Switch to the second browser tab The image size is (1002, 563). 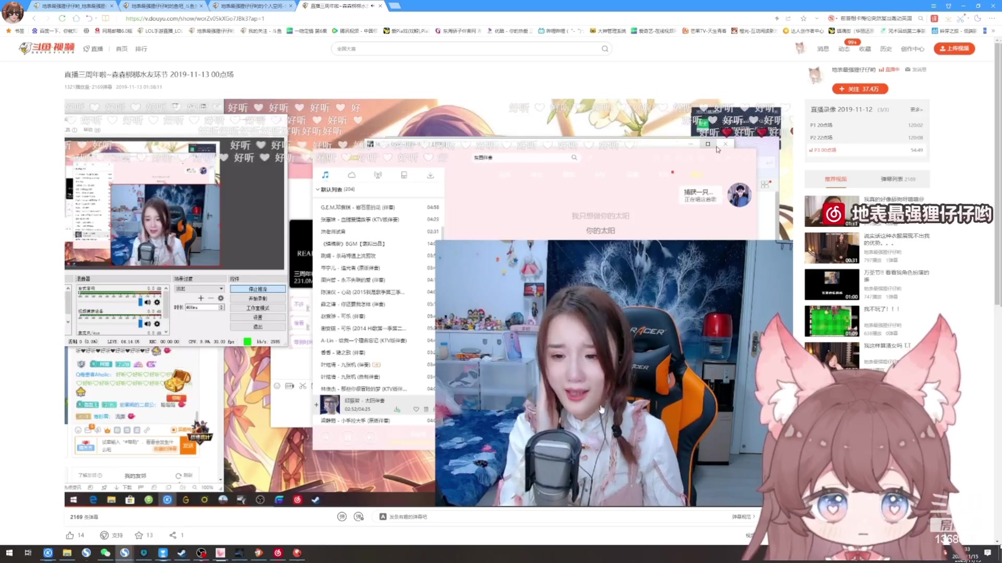[164, 6]
